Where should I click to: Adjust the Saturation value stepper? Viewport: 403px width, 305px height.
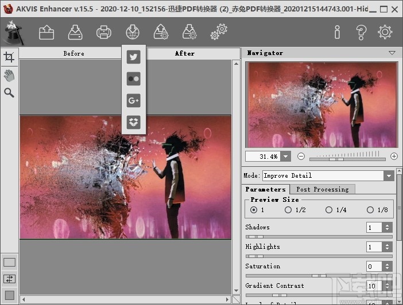coord(387,266)
